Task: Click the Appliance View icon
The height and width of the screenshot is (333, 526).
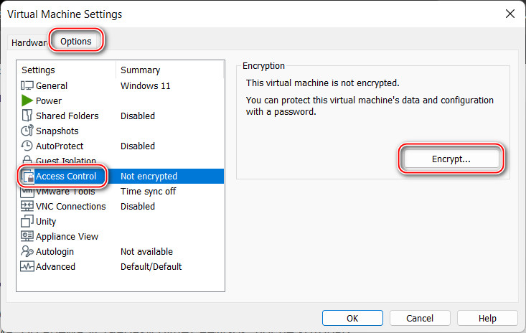Action: (27, 236)
